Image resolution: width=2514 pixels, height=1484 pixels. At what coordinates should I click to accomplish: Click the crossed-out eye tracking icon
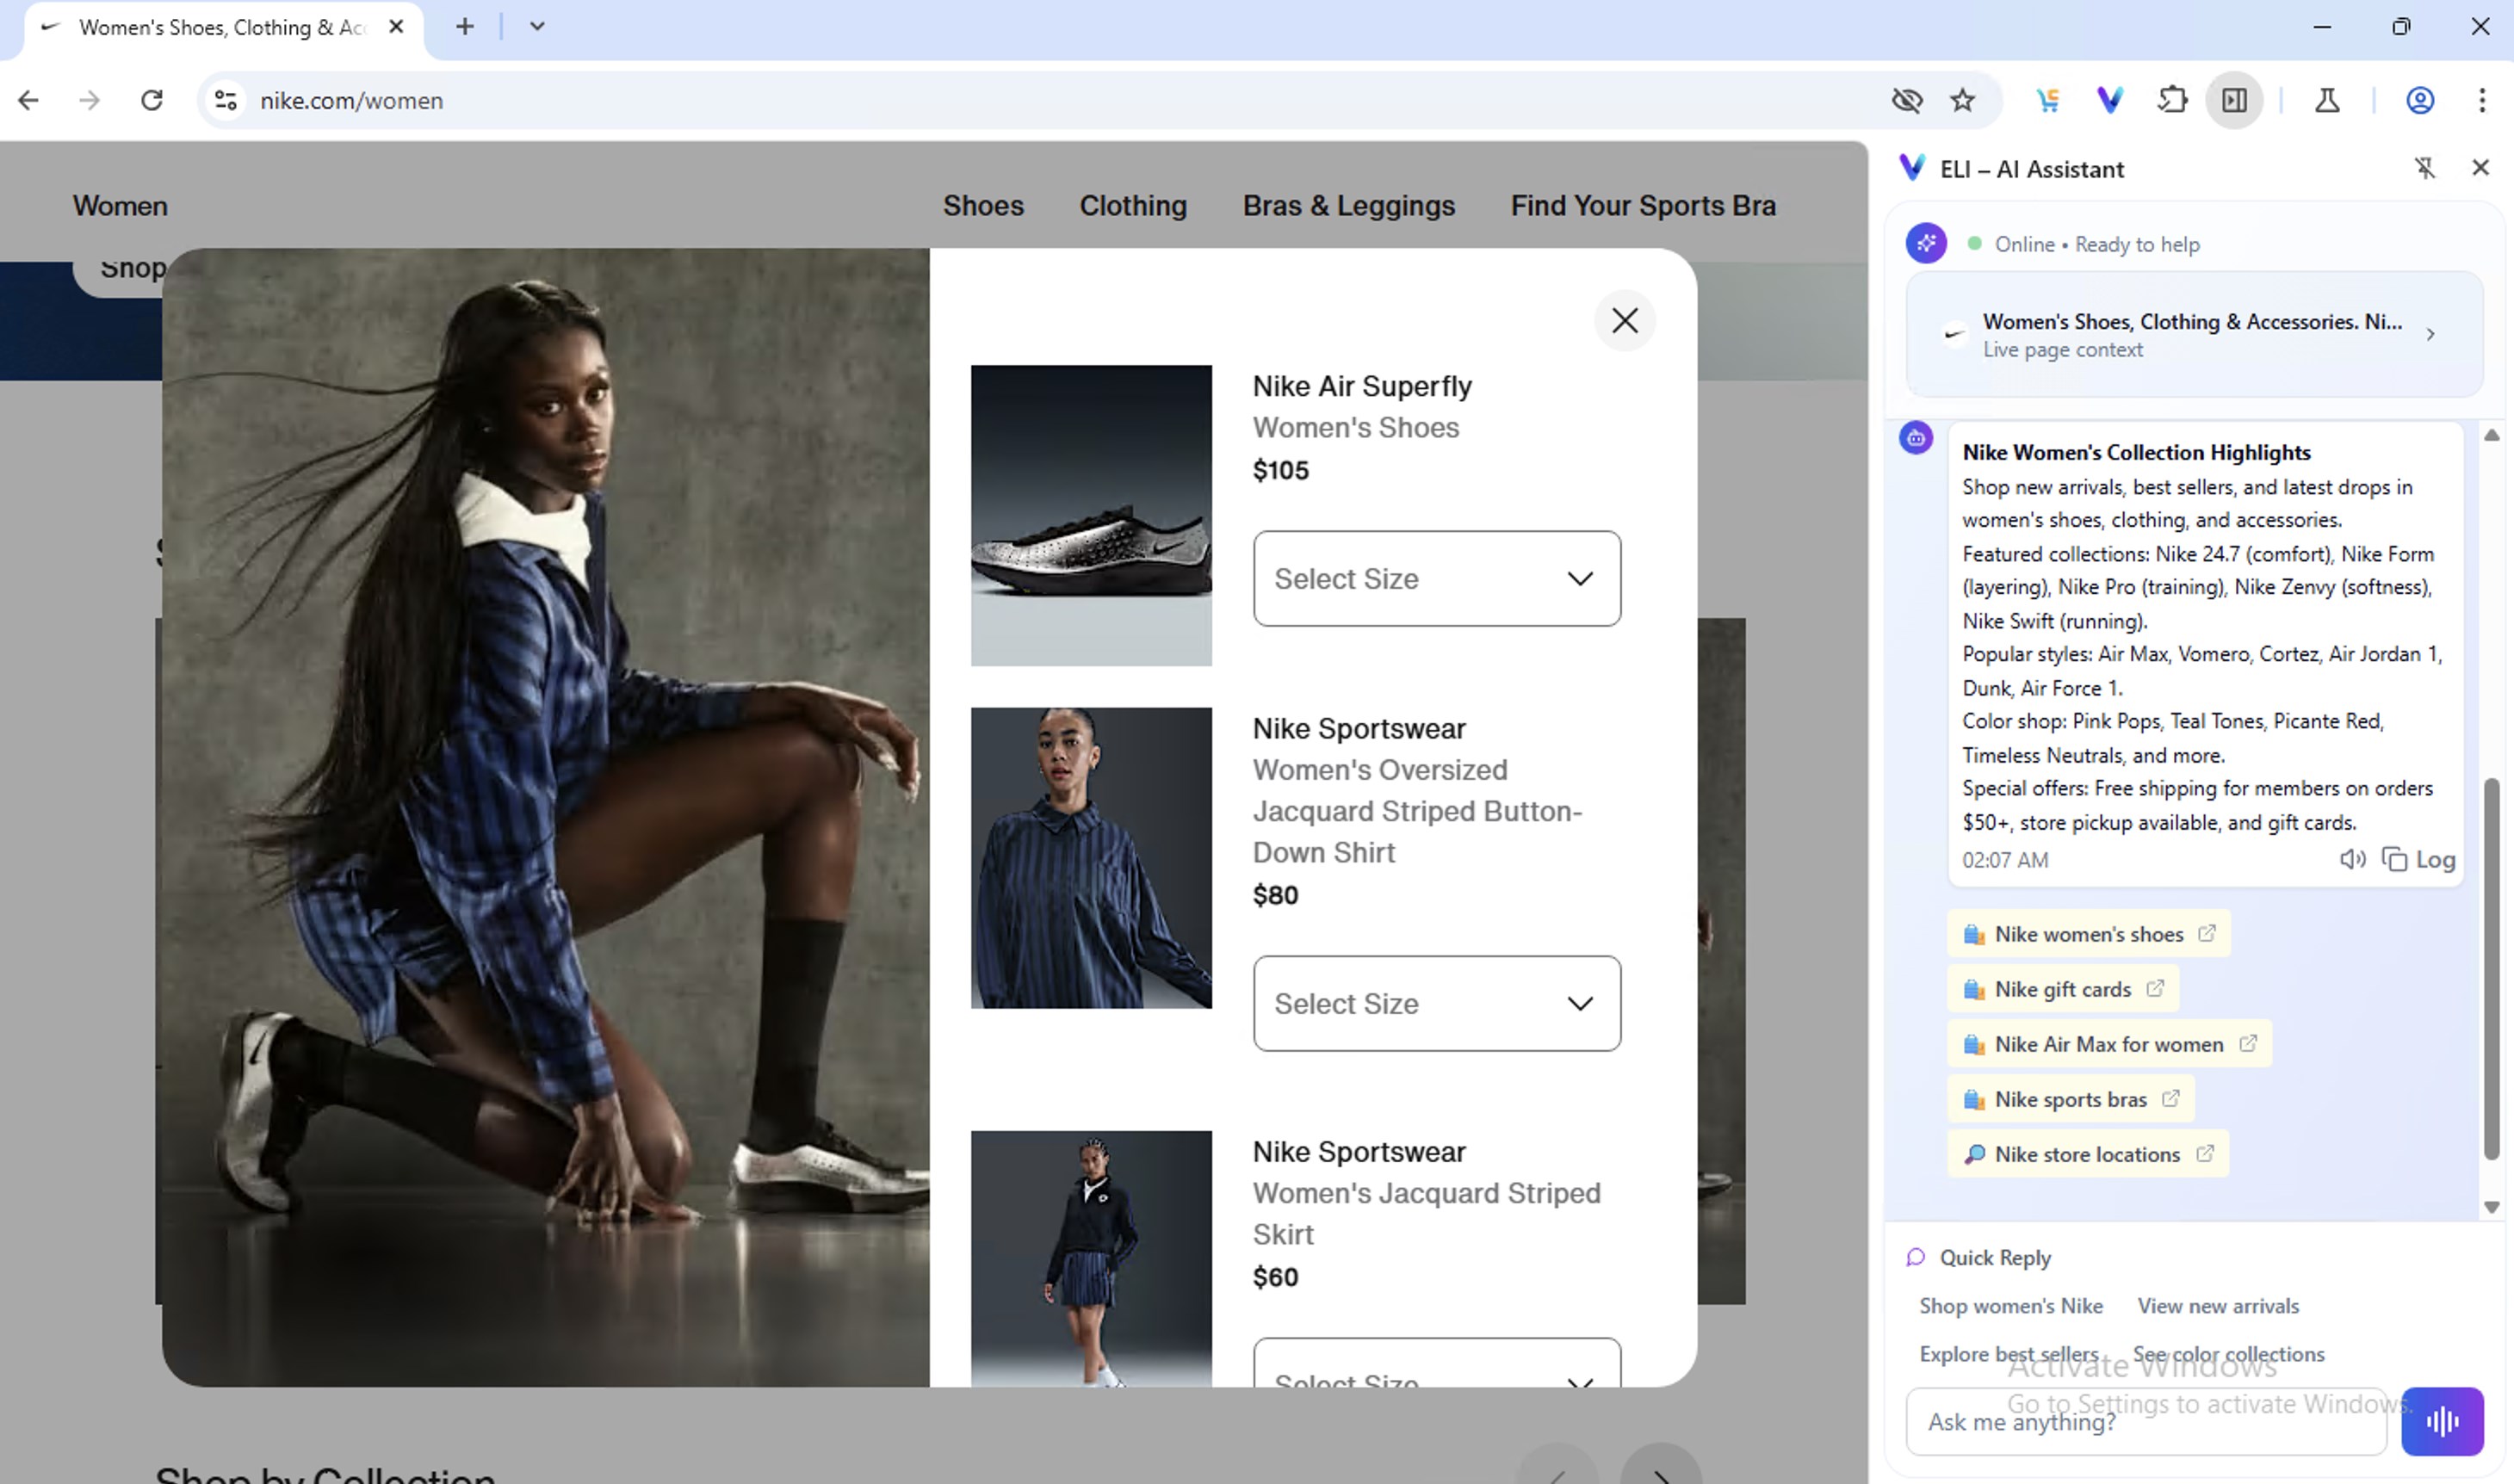pyautogui.click(x=1907, y=100)
